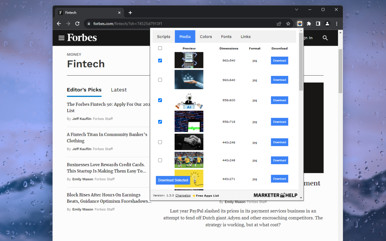The height and width of the screenshot is (241, 386).
Task: Click the Forbes search magnifier icon
Action: coord(325,38)
